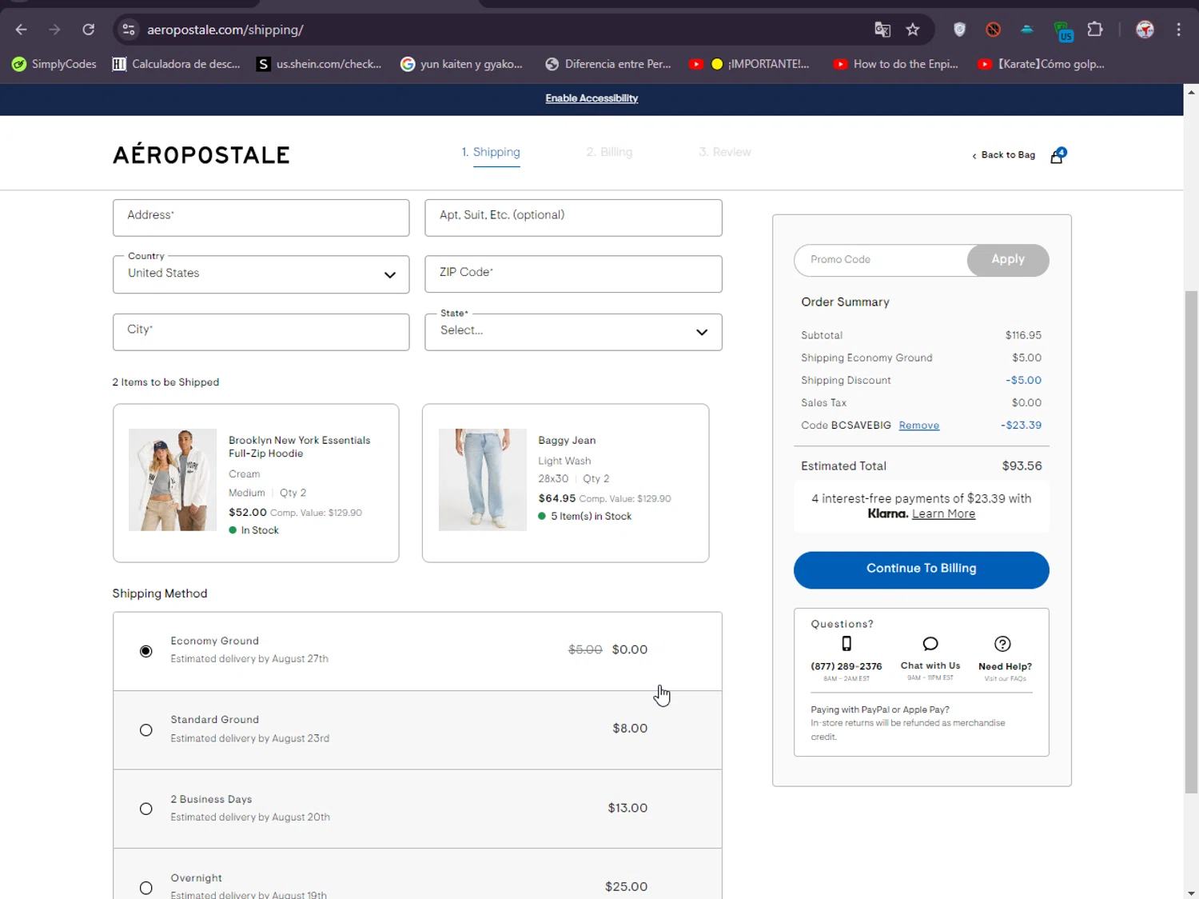Click the scrollbar down arrow
The image size is (1199, 899).
click(x=1191, y=893)
